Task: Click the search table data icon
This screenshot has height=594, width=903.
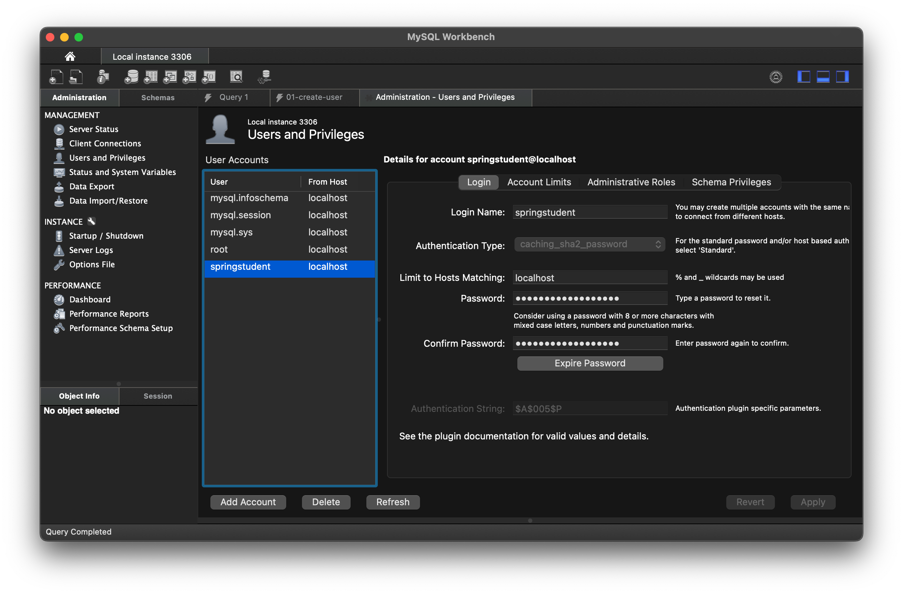Action: pyautogui.click(x=236, y=77)
